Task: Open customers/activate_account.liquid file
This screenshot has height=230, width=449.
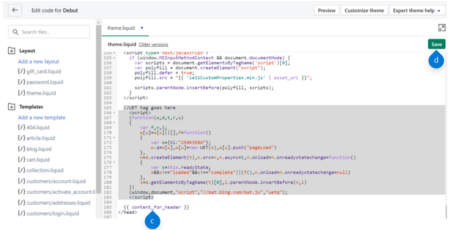Action: [57, 192]
